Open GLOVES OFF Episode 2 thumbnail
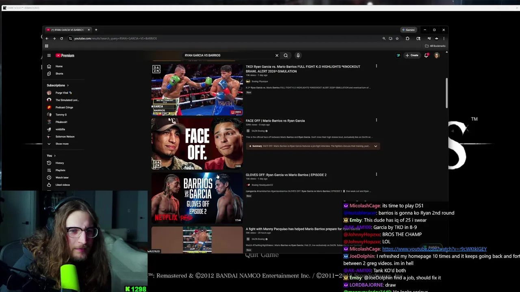 tap(197, 198)
